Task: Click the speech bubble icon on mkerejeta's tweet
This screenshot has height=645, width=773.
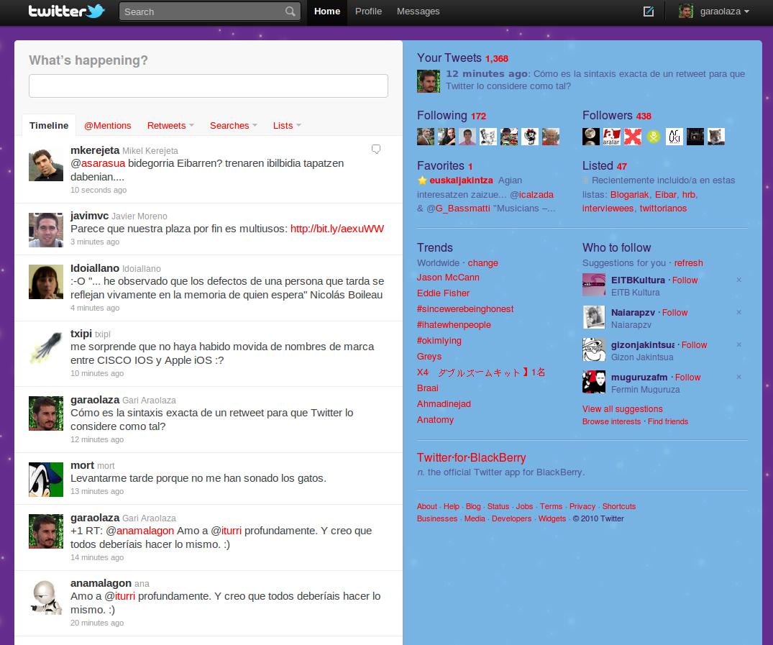Action: point(375,150)
